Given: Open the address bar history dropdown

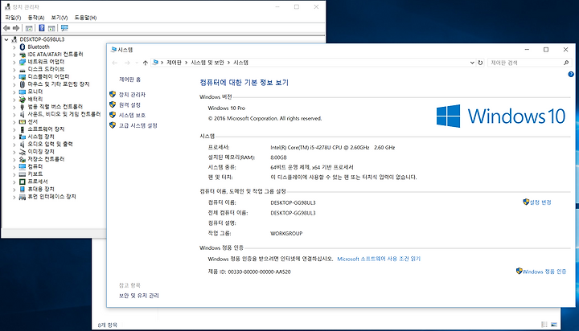Looking at the screenshot, I should point(472,63).
